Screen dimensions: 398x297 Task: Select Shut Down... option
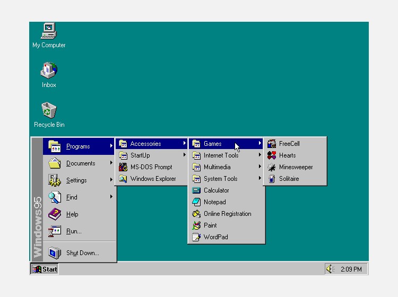tap(79, 253)
